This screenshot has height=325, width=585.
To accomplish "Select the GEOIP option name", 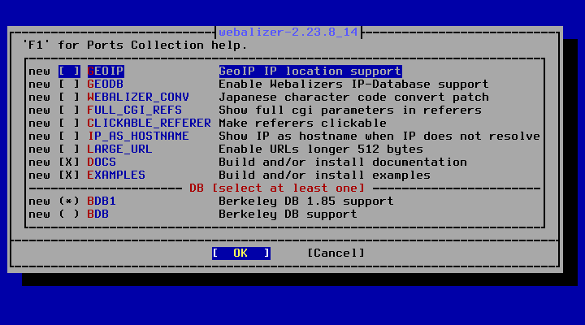I will click(x=106, y=71).
